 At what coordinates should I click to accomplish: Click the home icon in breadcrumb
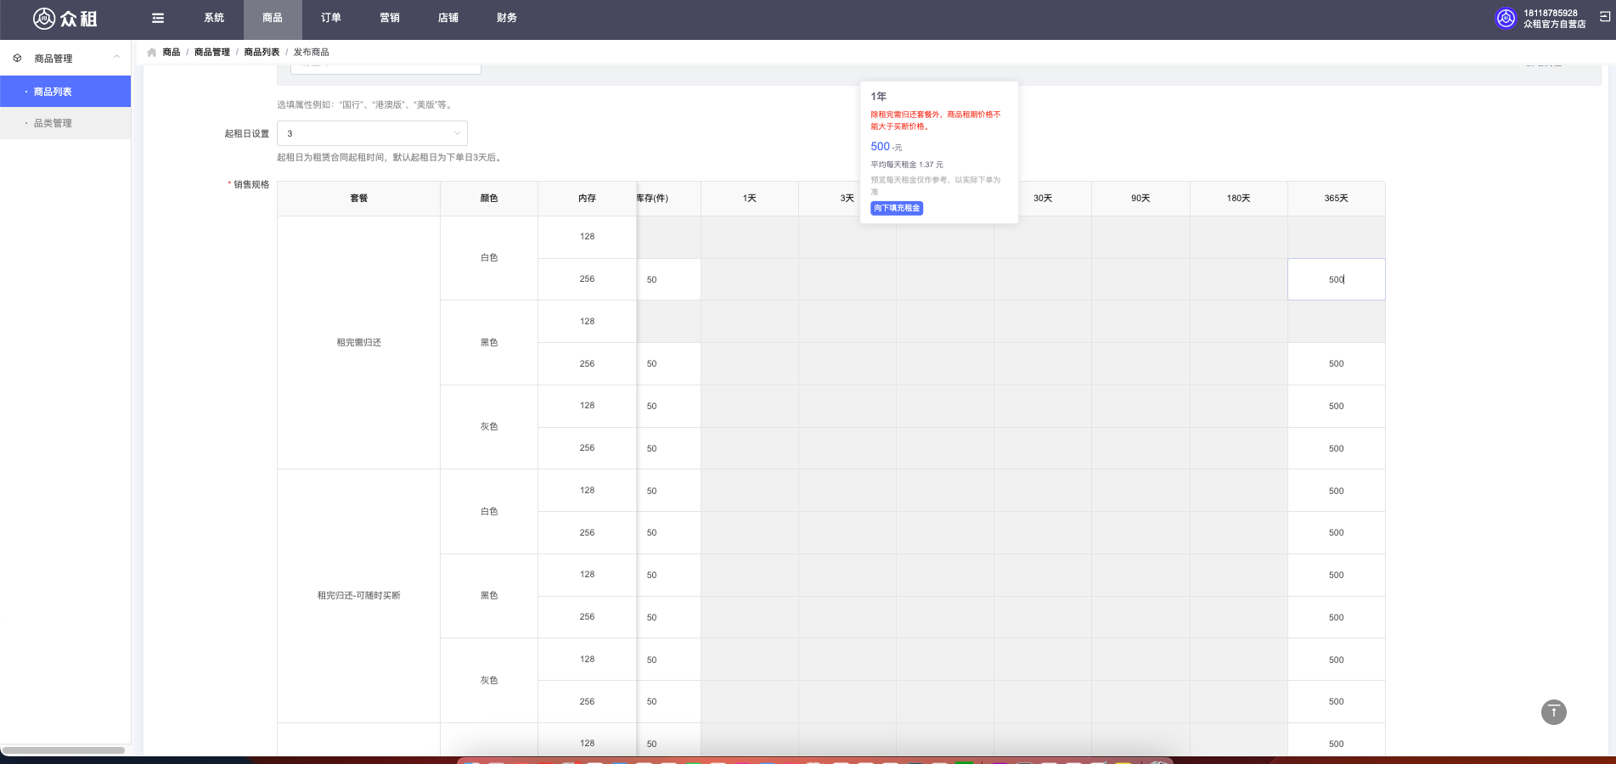152,52
